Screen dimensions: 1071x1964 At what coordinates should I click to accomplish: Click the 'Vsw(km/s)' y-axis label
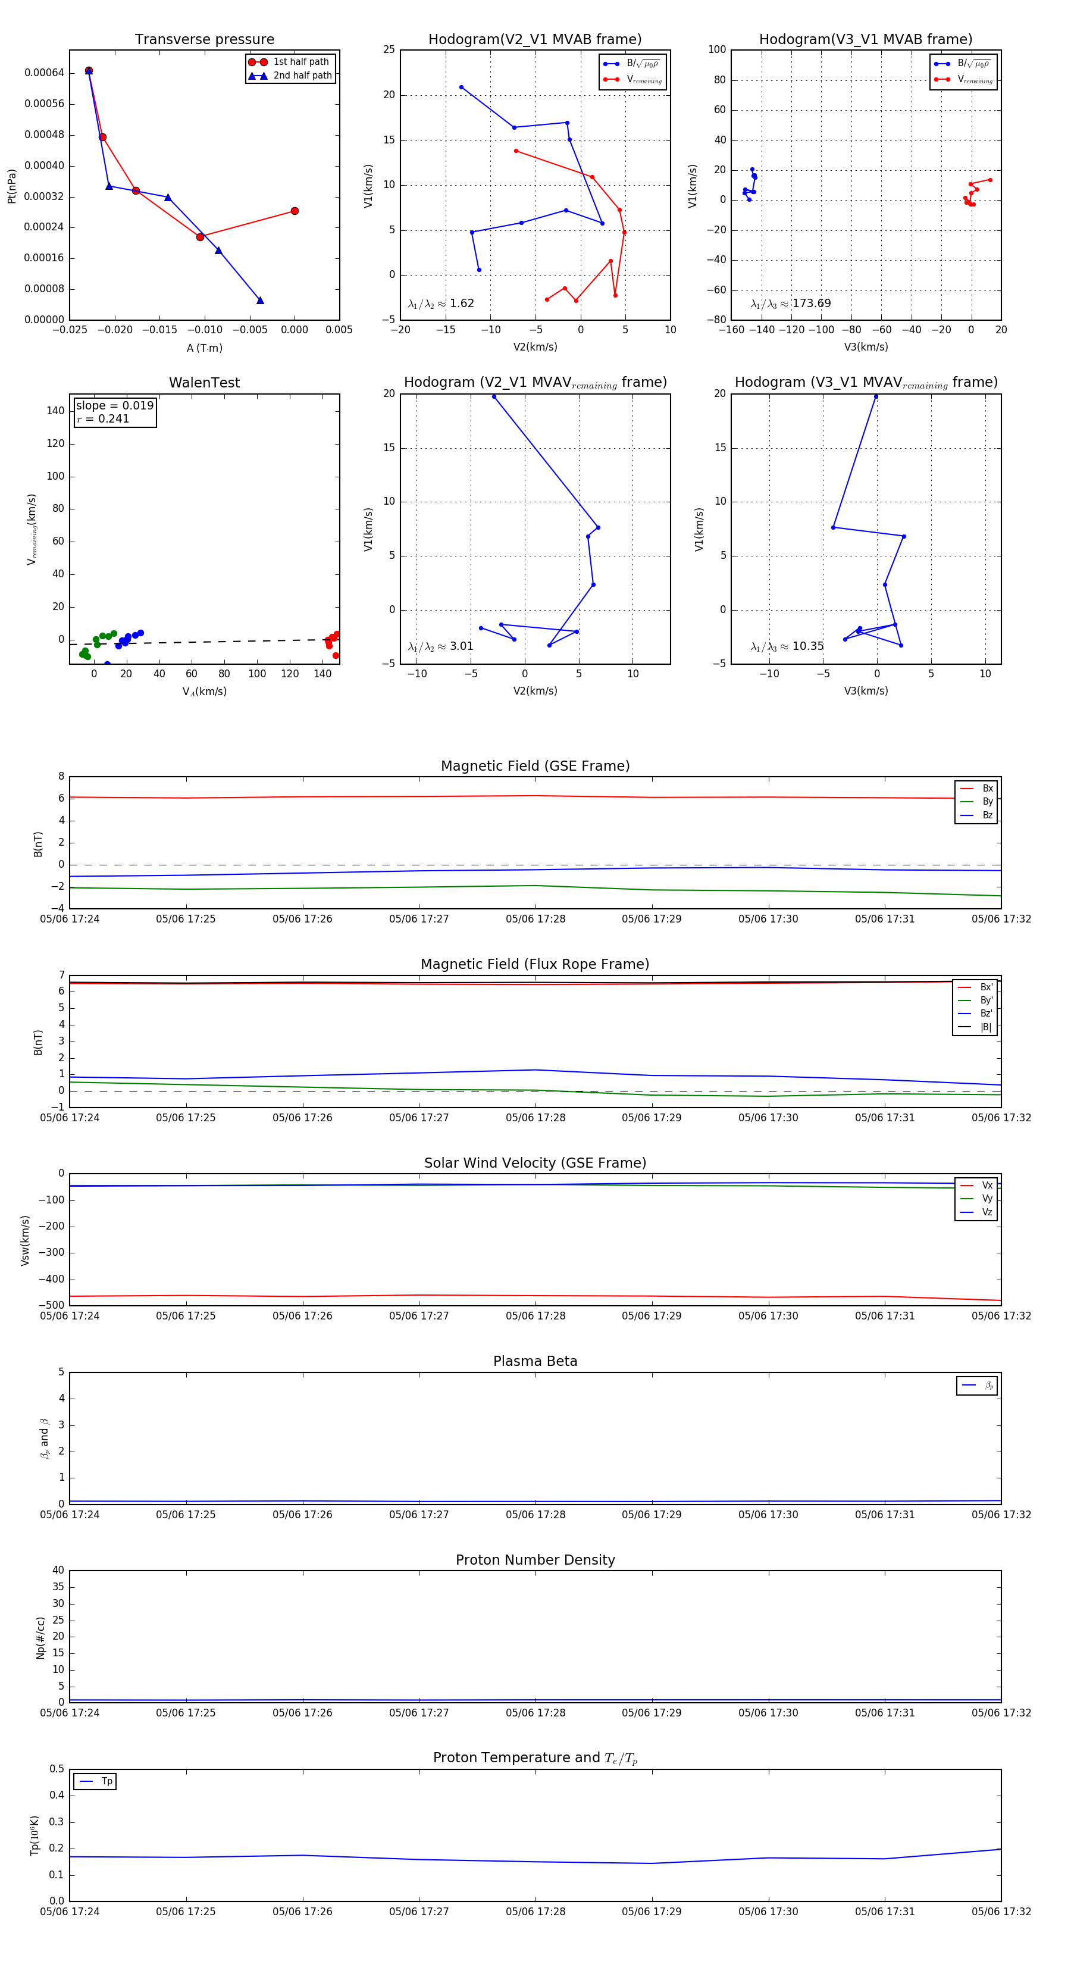(x=25, y=1240)
